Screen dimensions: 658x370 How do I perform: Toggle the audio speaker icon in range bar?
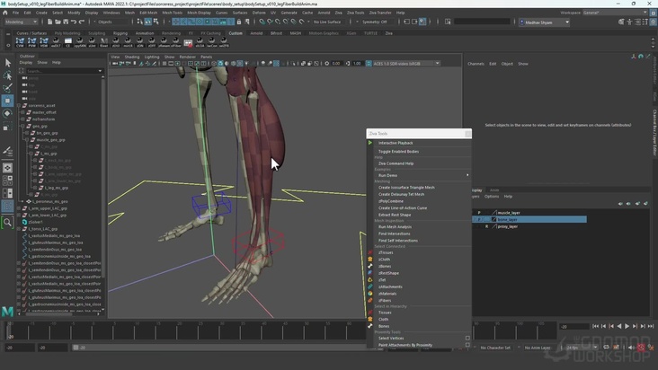coord(631,348)
